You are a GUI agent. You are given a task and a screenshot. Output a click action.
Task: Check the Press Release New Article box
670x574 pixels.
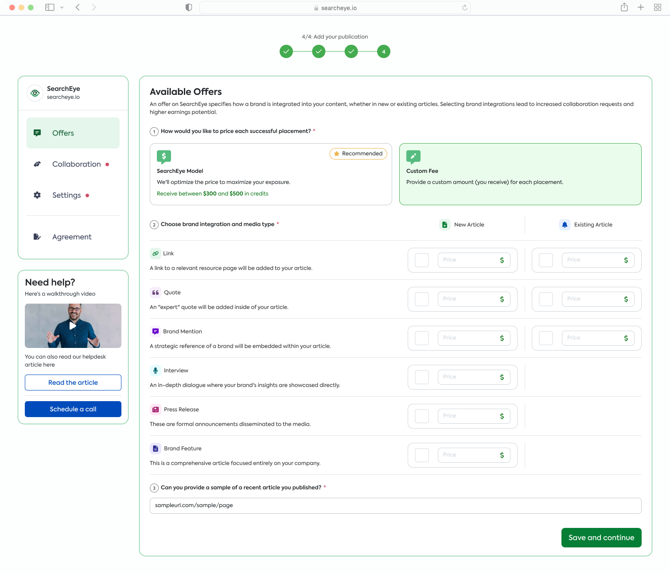pyautogui.click(x=421, y=416)
